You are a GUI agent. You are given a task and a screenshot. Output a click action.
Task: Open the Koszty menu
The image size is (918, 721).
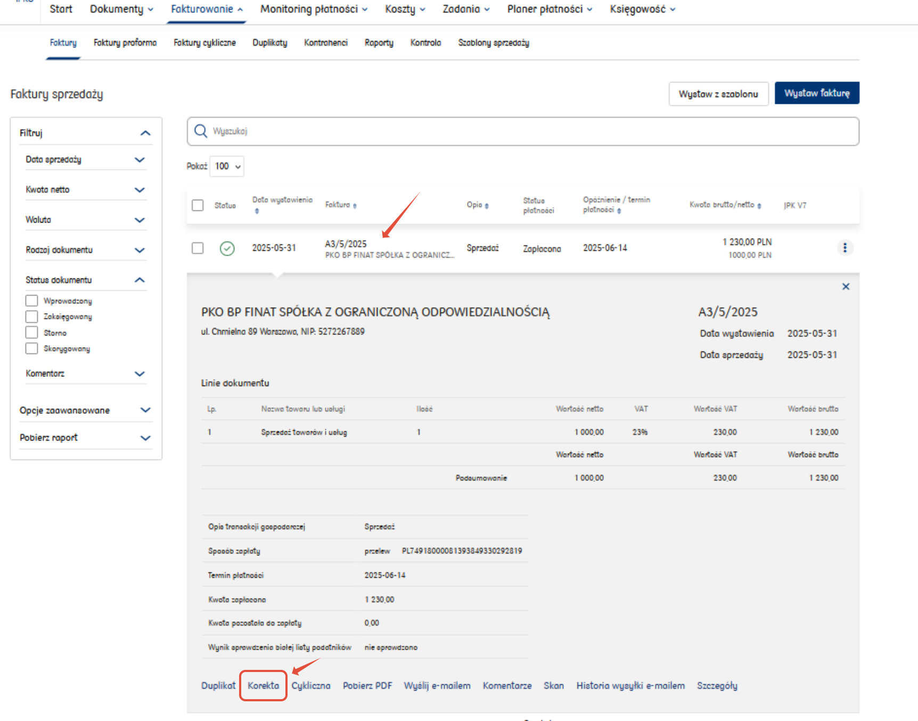pyautogui.click(x=405, y=9)
